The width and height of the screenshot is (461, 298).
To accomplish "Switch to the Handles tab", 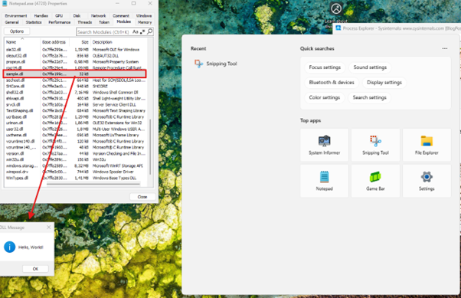I will click(41, 15).
